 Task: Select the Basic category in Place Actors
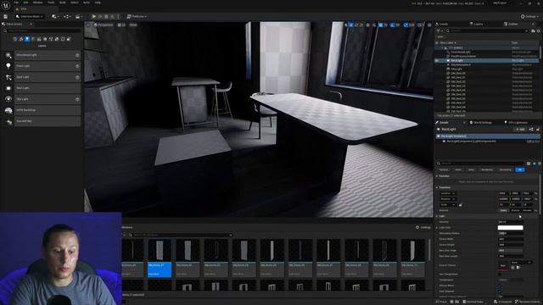click(21, 39)
